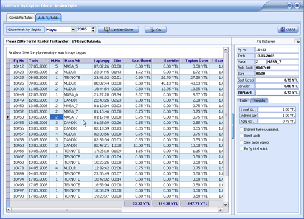Decrease the year with the spinner down arrow
The image size is (304, 219).
pos(93,31)
